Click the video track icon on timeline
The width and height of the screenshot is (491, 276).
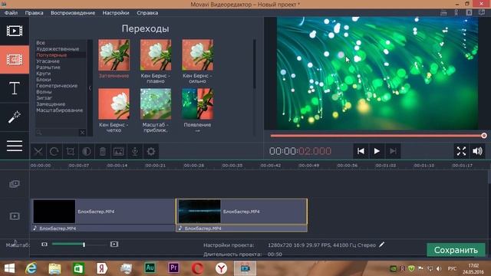pos(15,216)
